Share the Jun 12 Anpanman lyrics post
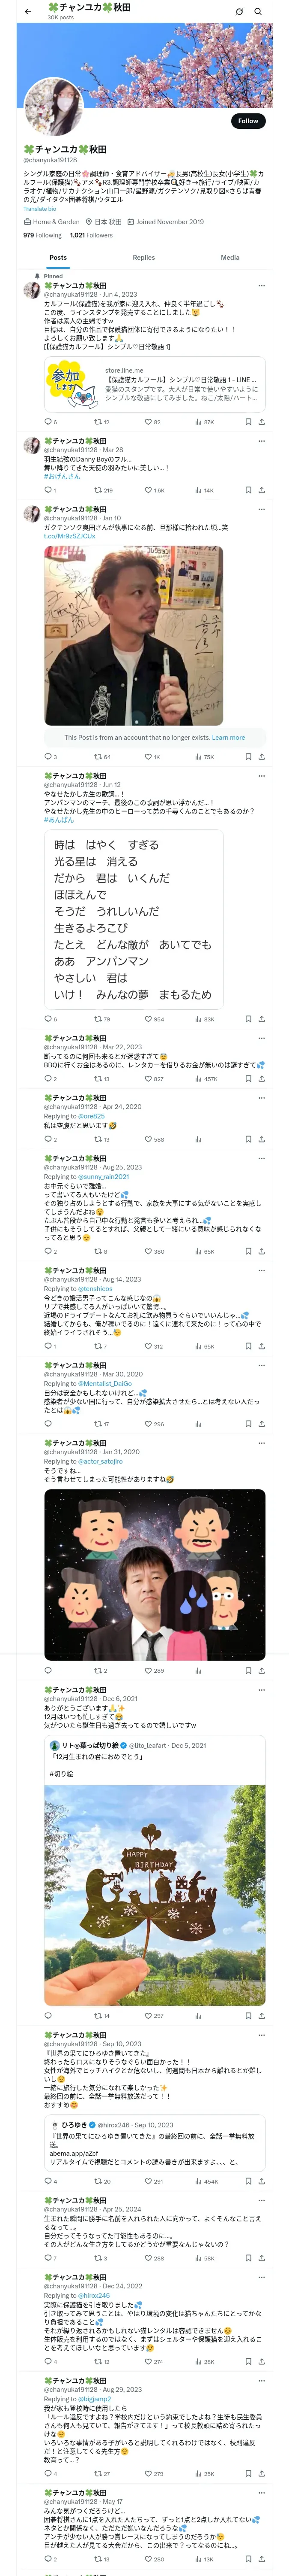 click(261, 1018)
